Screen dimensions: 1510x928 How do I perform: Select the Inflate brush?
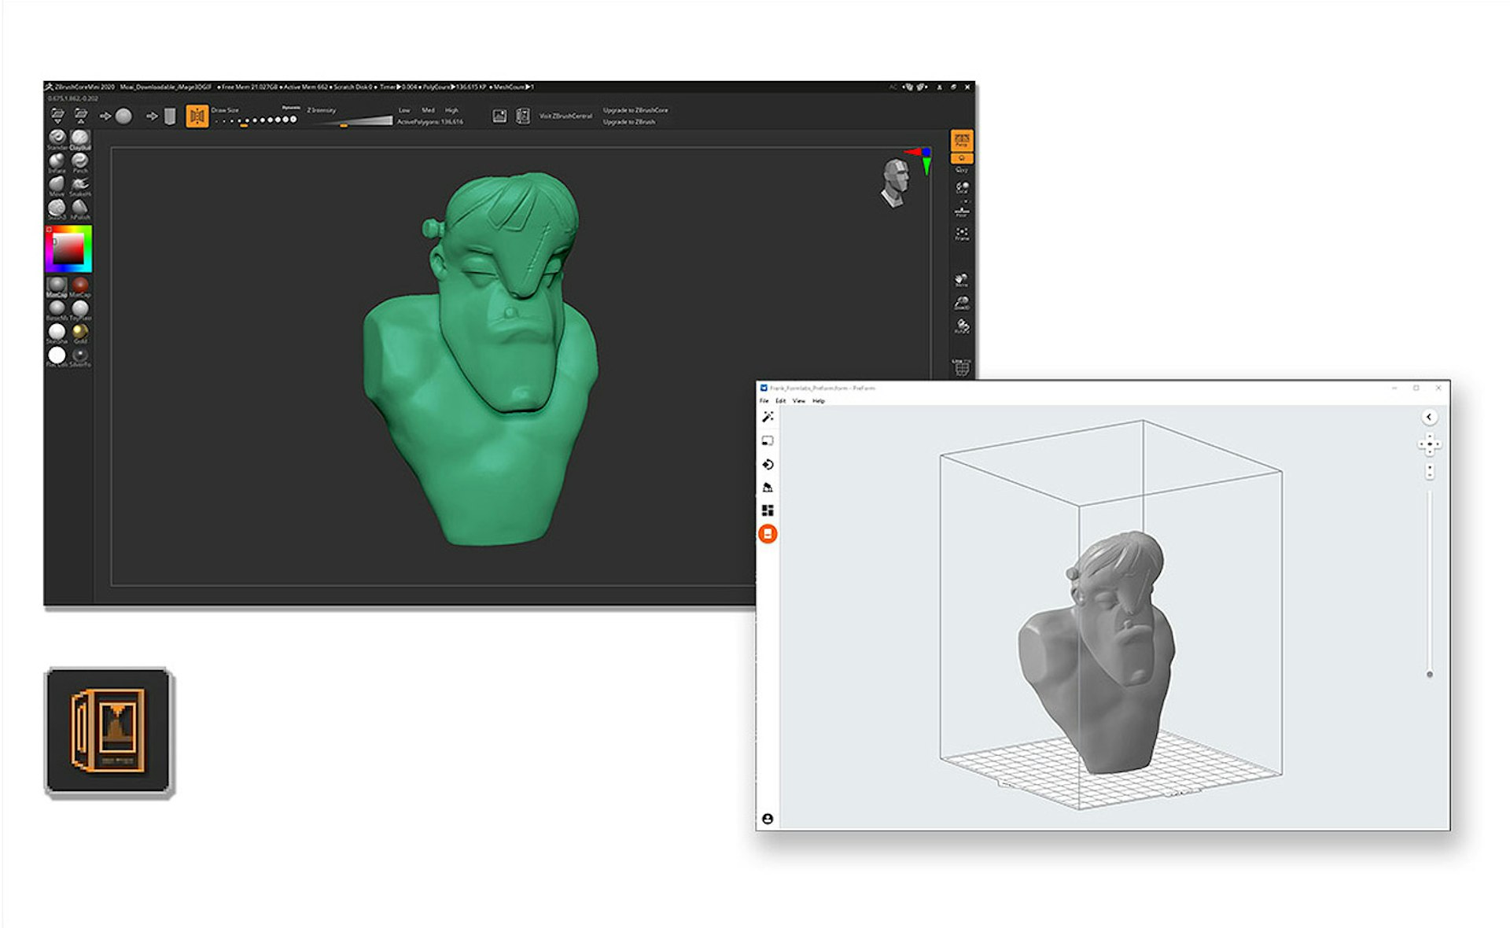(x=57, y=163)
